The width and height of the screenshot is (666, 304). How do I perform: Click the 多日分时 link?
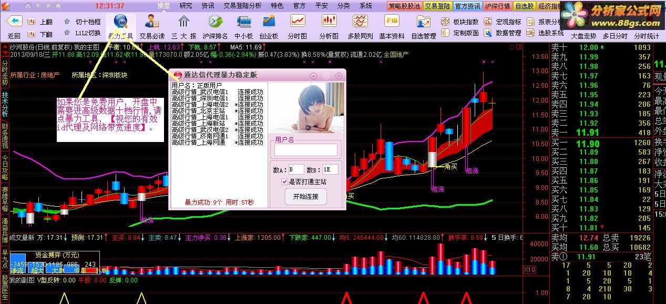pos(615,36)
